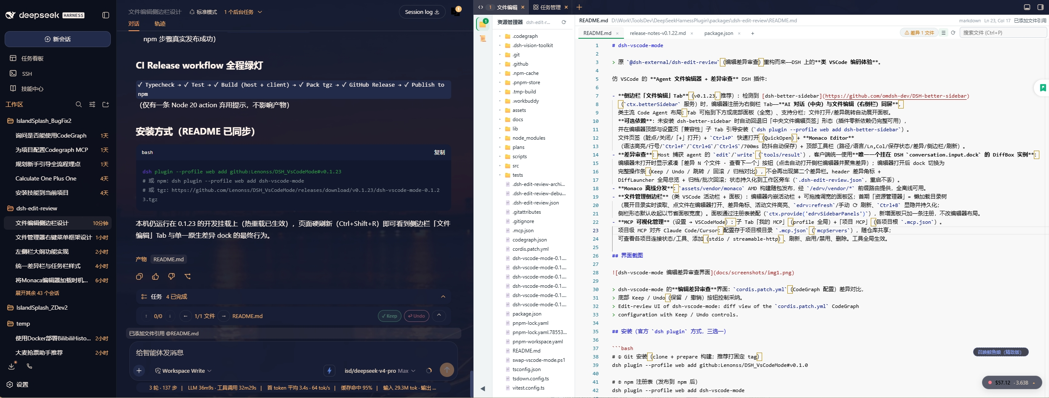The image size is (1049, 398).
Task: Search workspaces with the magnifier icon
Action: coord(79,104)
